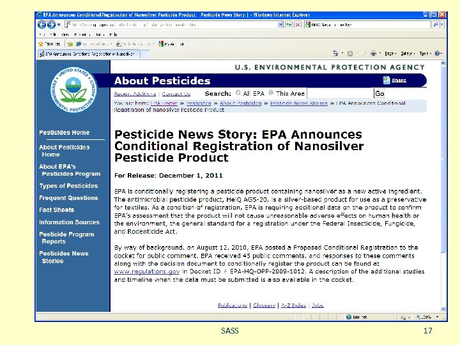This screenshot has width=460, height=345.
Task: Open Pesticide News Stories breadcrumb link
Action: click(x=298, y=103)
